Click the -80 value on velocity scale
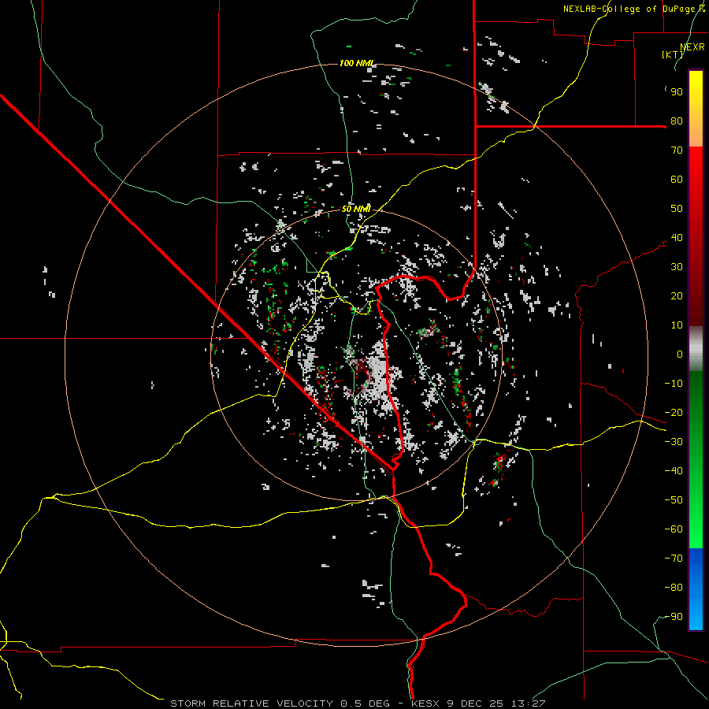Image resolution: width=709 pixels, height=709 pixels. click(674, 588)
